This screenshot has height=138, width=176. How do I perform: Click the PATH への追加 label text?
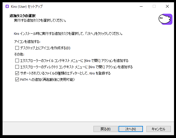tap(47, 80)
